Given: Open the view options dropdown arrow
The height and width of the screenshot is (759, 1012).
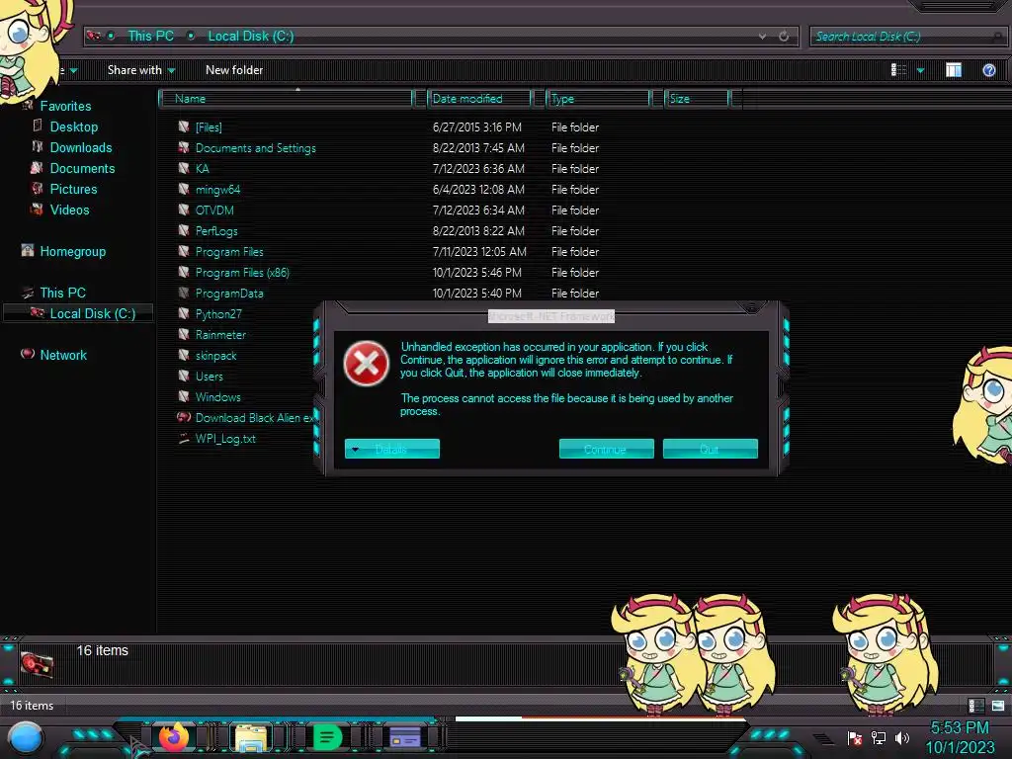Looking at the screenshot, I should click(x=920, y=70).
